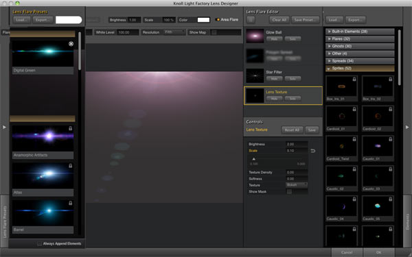Confirm with the OK button
This screenshot has width=412, height=257.
(378, 252)
